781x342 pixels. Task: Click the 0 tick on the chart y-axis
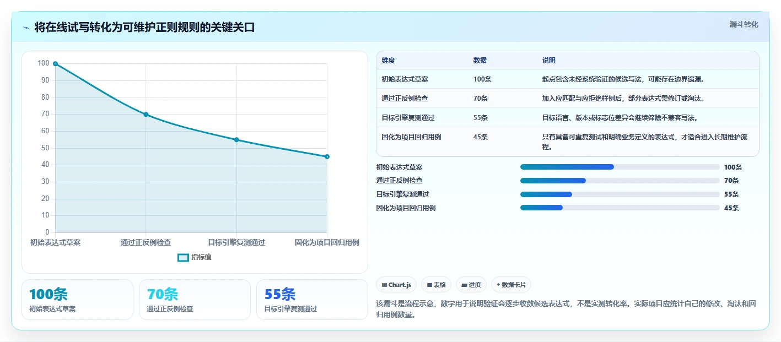47,232
